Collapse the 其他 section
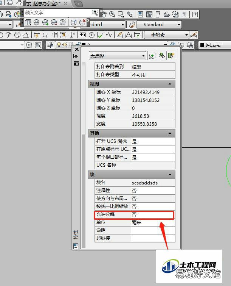 pos(170,133)
